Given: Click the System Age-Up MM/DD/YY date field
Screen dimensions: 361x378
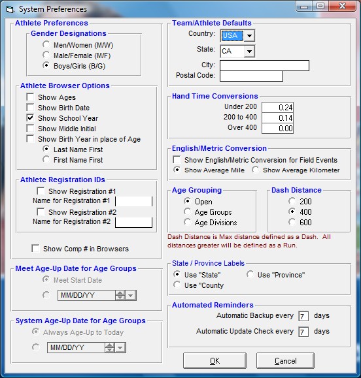Looking at the screenshot, I should pyautogui.click(x=76, y=348).
